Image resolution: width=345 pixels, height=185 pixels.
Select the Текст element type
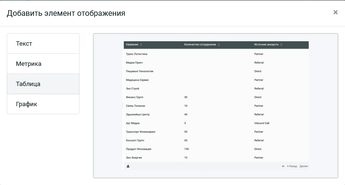click(x=43, y=43)
